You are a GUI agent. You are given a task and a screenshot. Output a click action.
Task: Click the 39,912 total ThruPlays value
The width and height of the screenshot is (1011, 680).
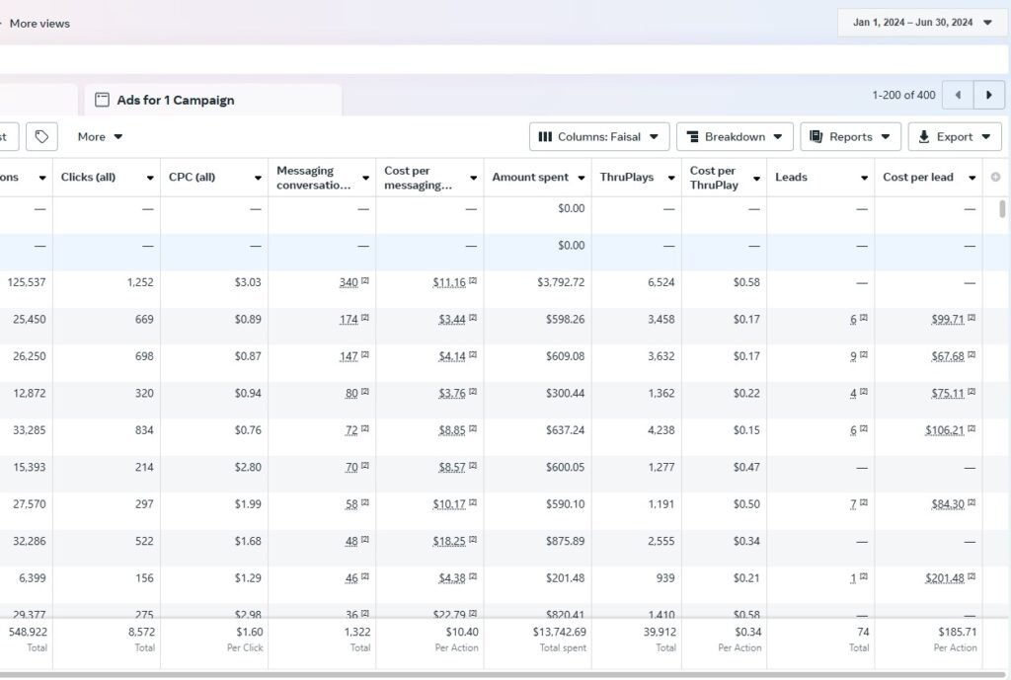(x=659, y=633)
